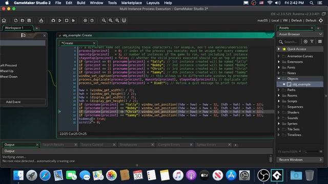Open OBS from the Dock
Screen dimensions: 328x184
pyautogui.click(x=263, y=175)
